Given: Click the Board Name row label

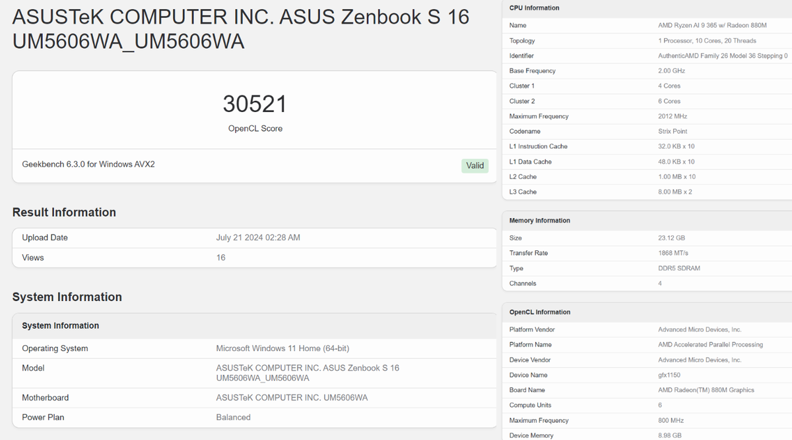Looking at the screenshot, I should pyautogui.click(x=527, y=390).
